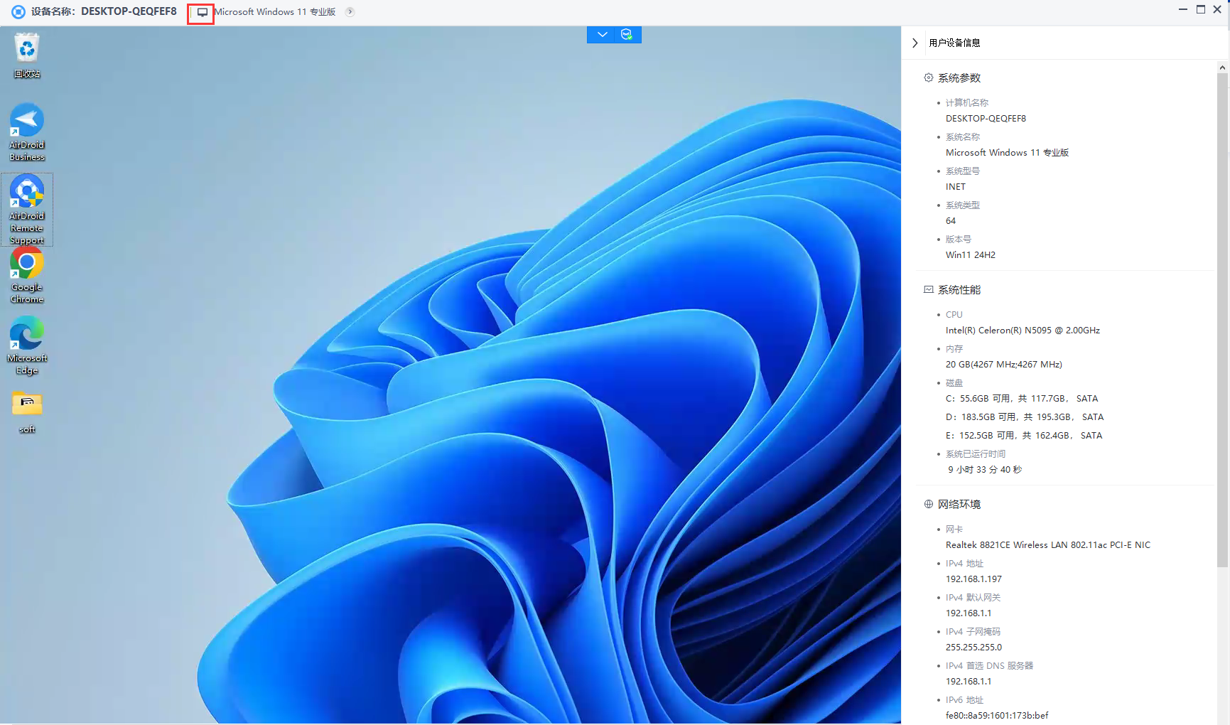Select the Microsoft Edge desktop icon

(27, 346)
